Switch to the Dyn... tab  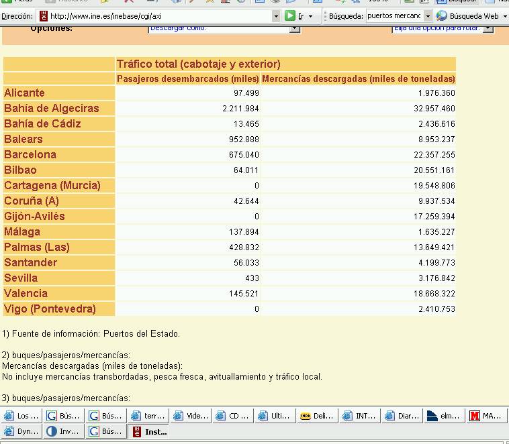(x=21, y=431)
